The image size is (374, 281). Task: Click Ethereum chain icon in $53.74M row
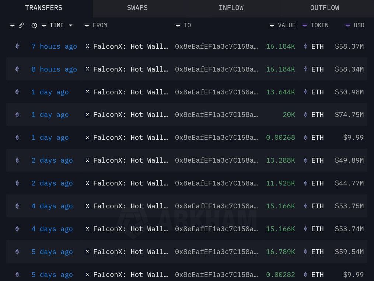[17, 229]
